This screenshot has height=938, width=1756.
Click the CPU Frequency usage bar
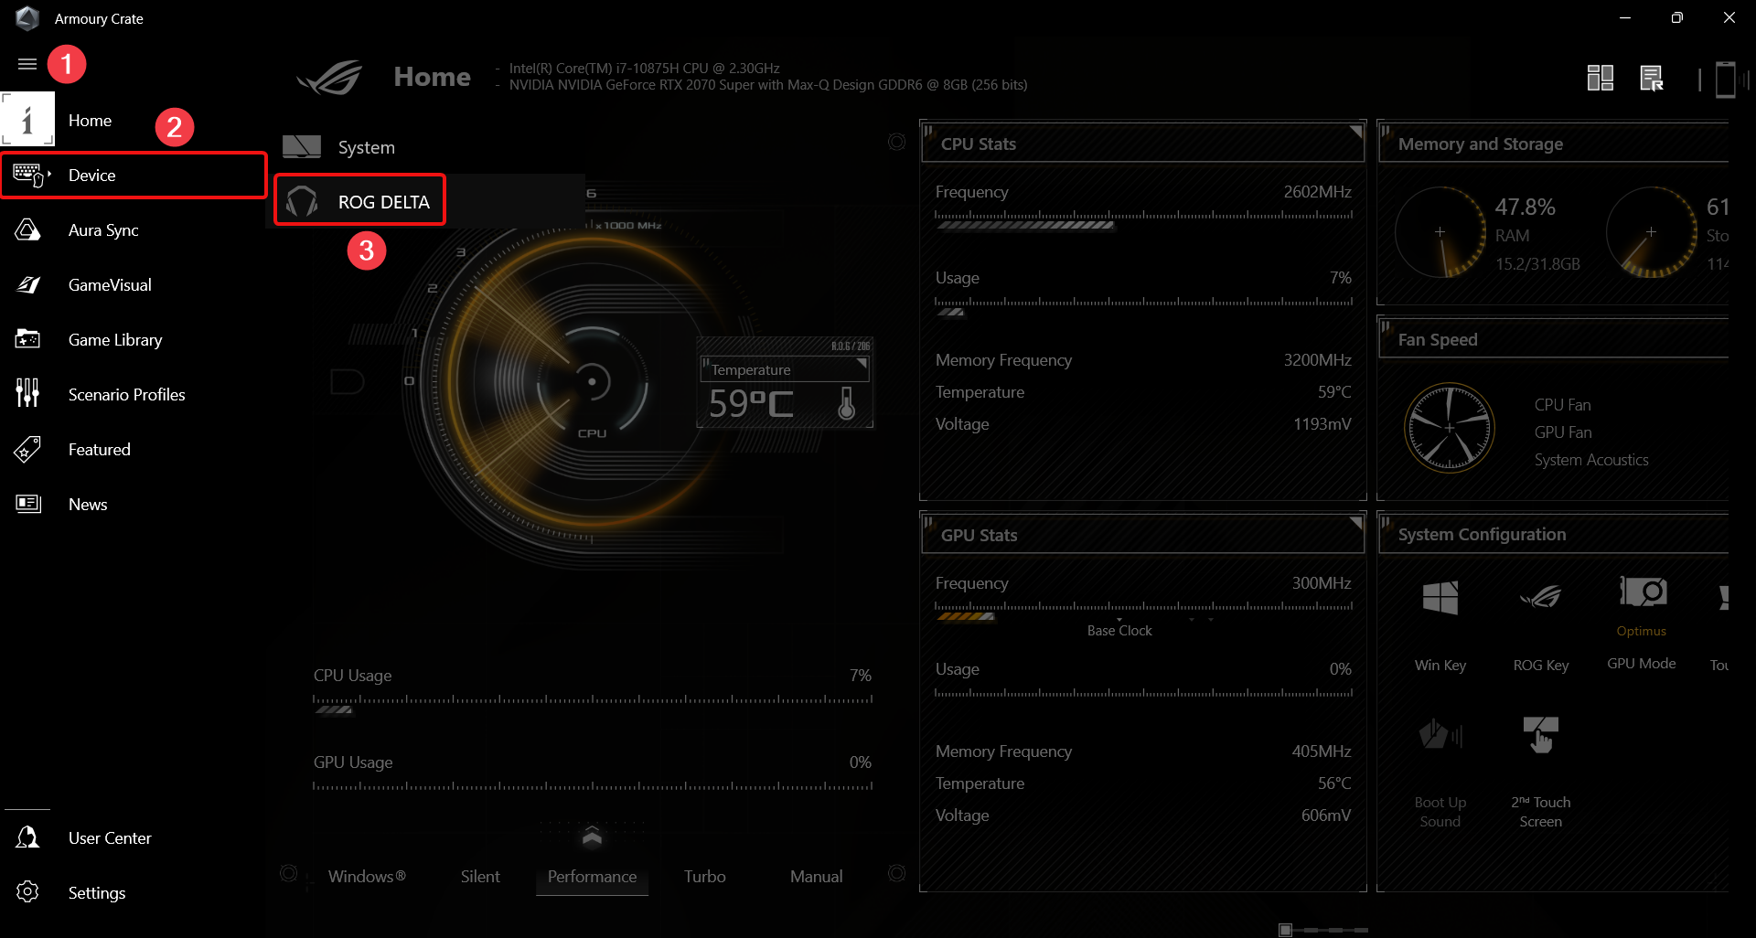[1143, 219]
